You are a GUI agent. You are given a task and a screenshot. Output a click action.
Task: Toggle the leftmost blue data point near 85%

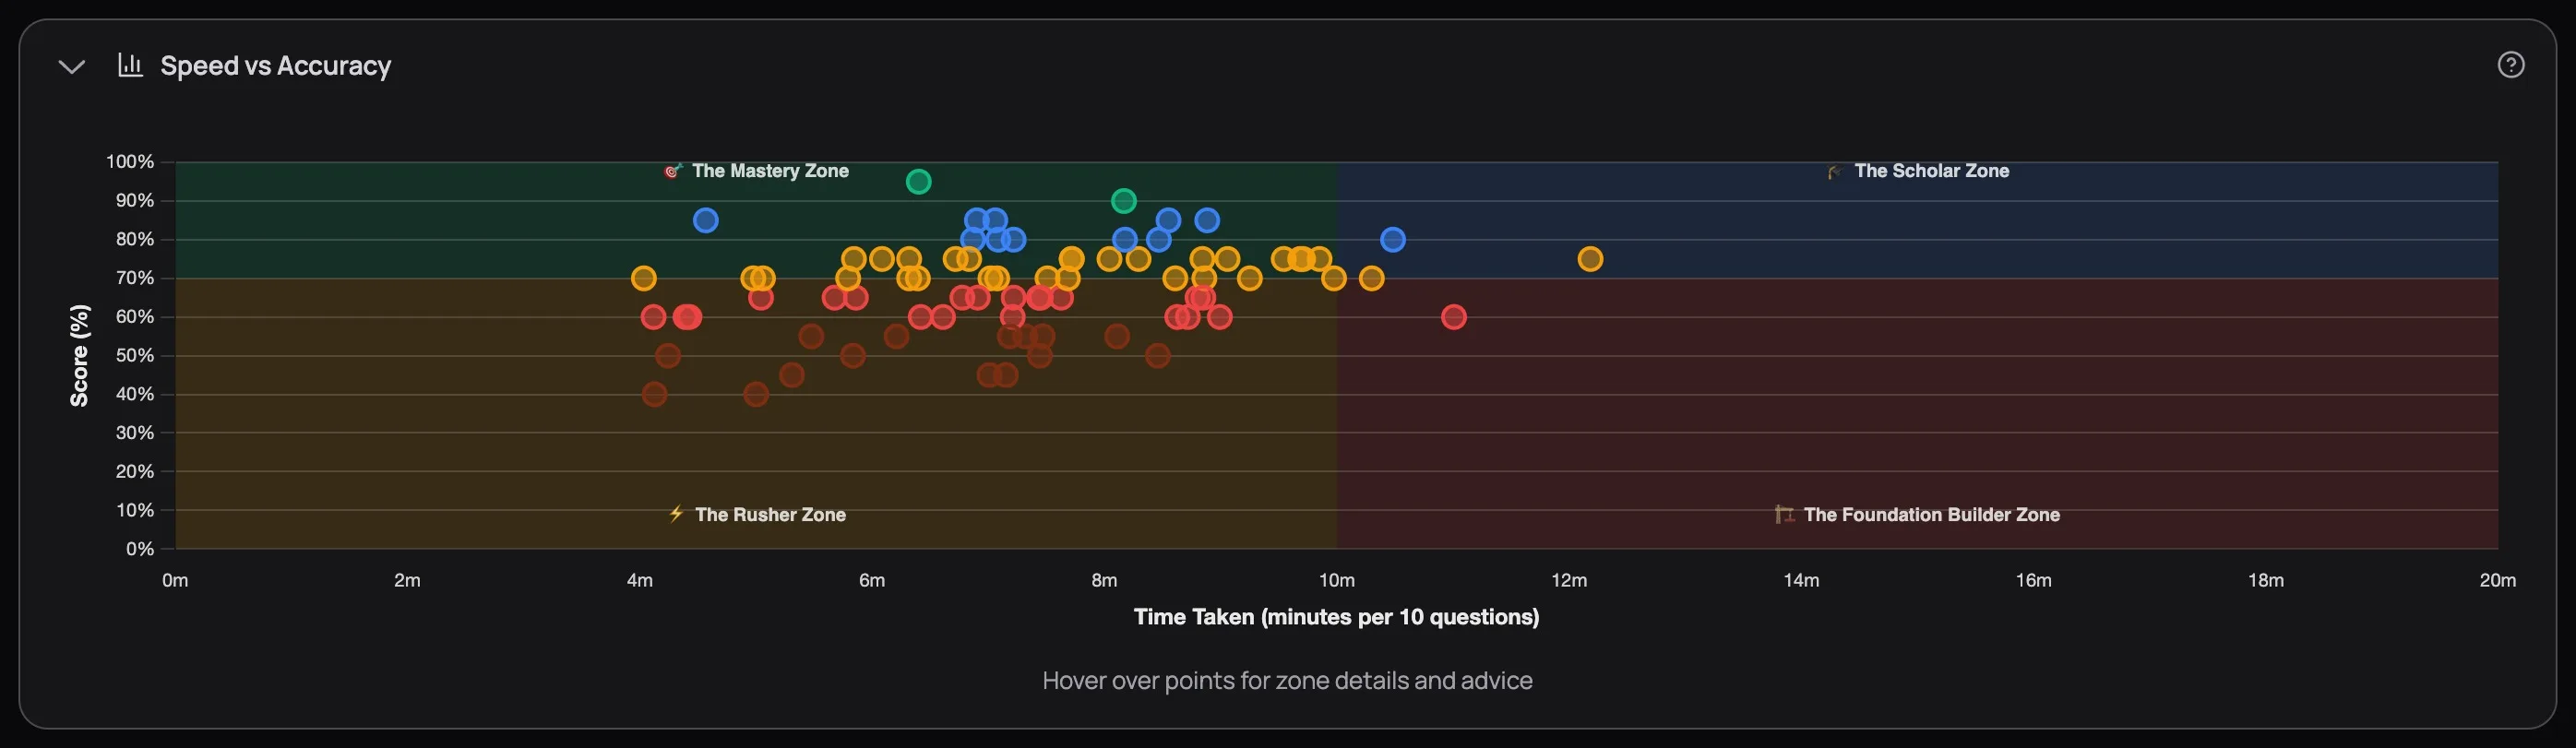pyautogui.click(x=705, y=220)
